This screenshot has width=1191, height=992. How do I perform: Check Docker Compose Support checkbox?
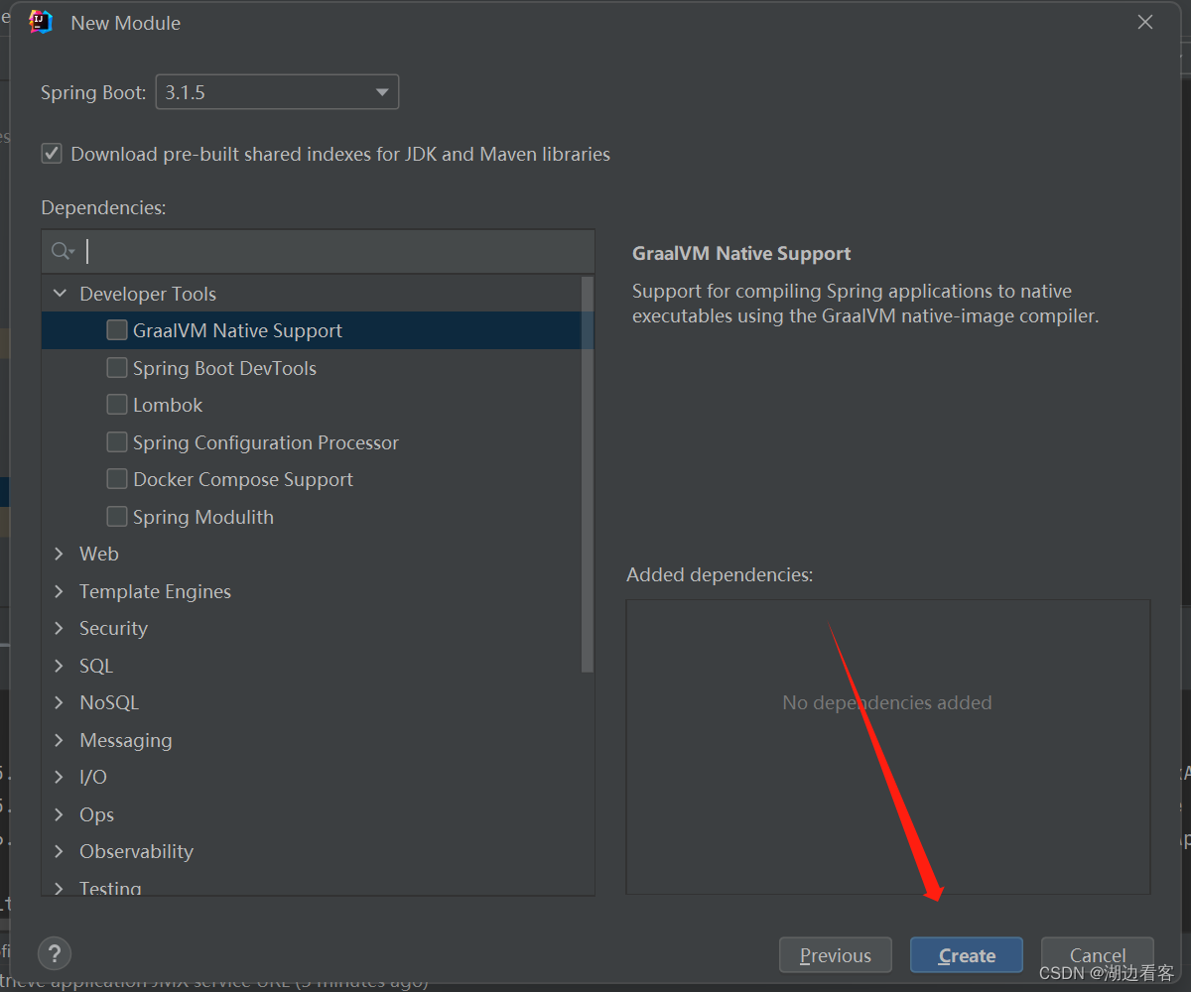tap(117, 479)
